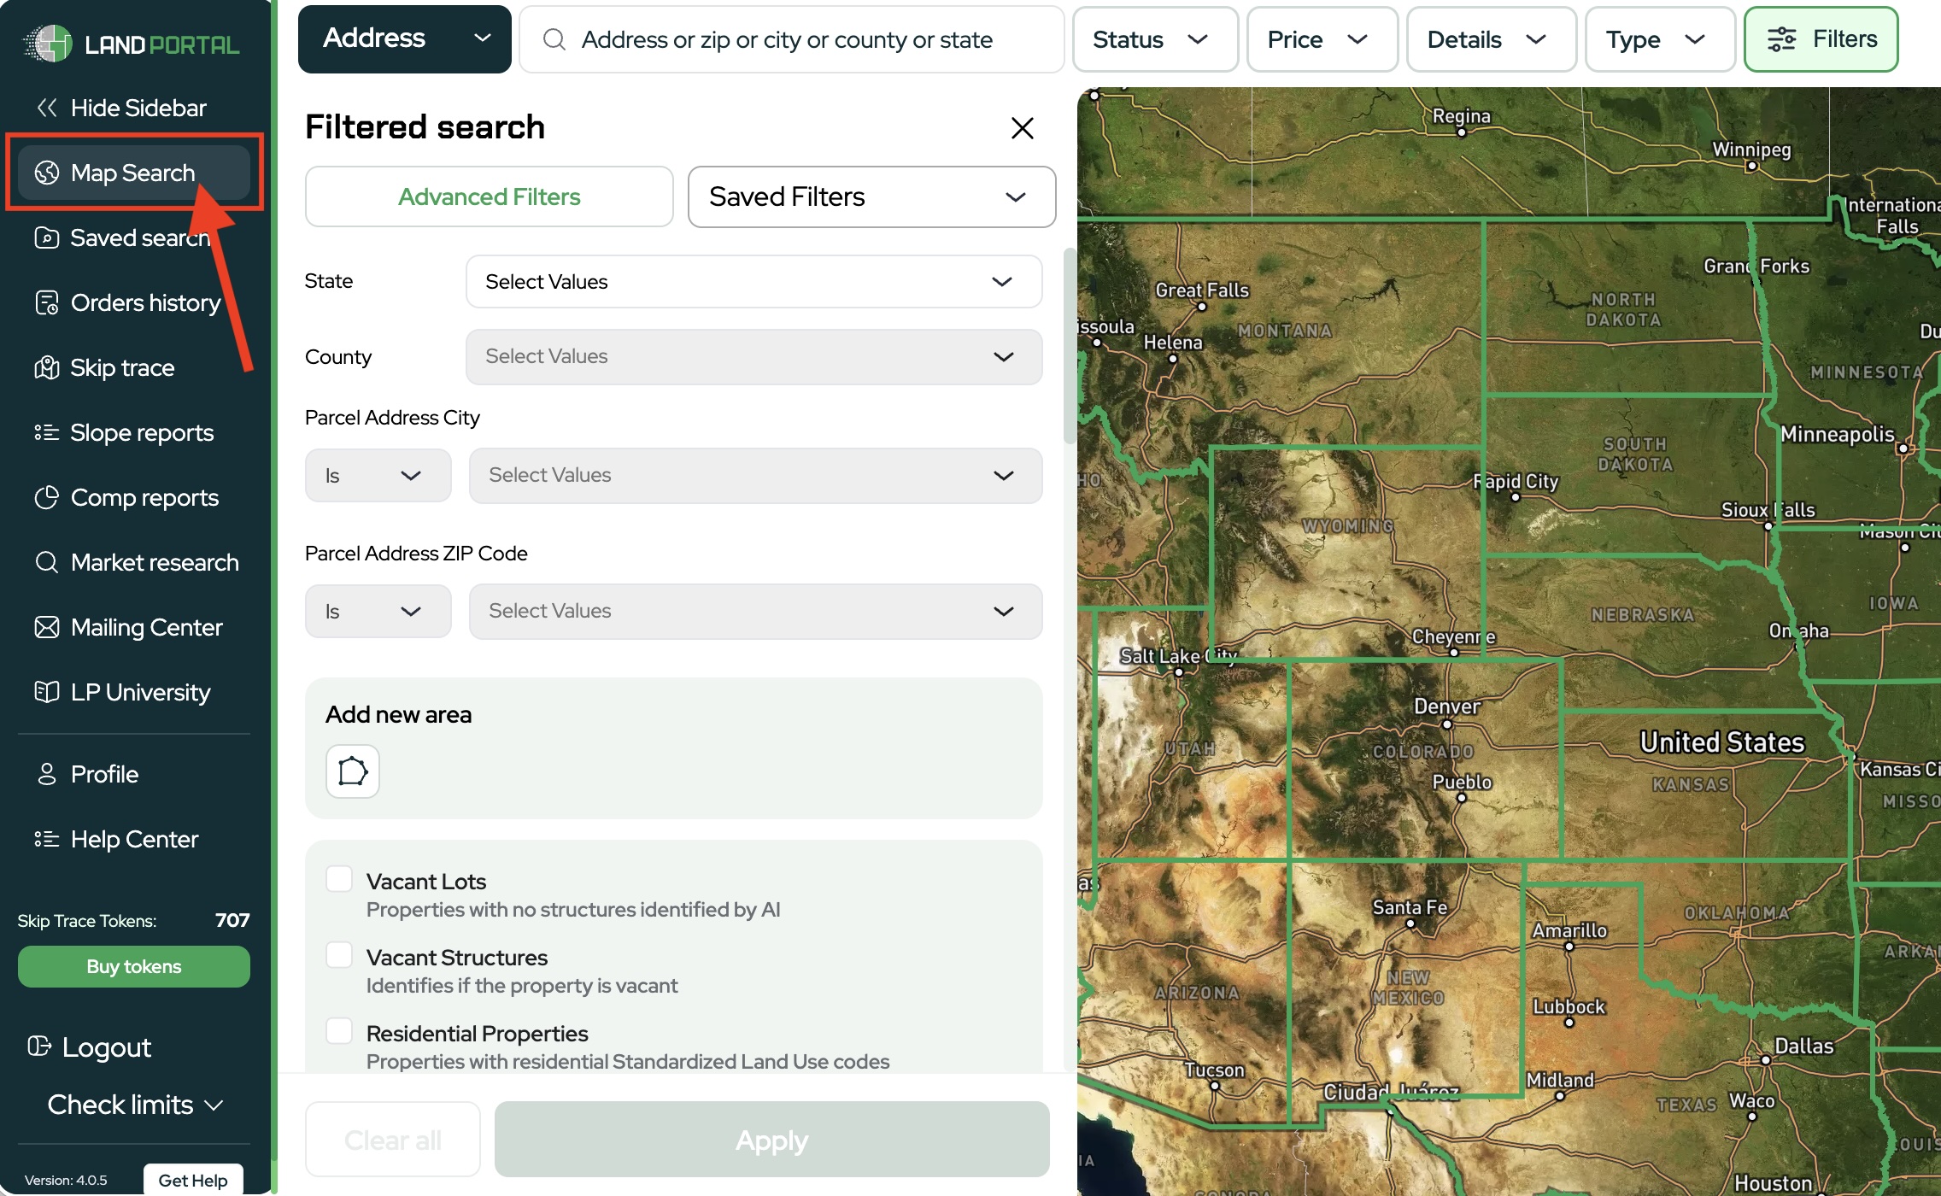The image size is (1941, 1196).
Task: Click the Get Help button
Action: pos(193,1180)
